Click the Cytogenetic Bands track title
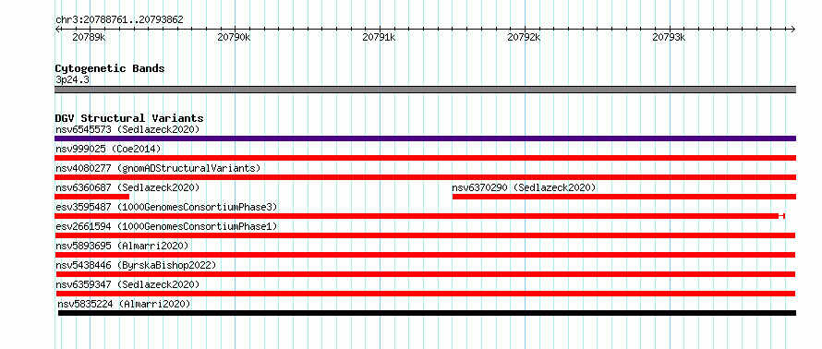Image resolution: width=822 pixels, height=349 pixels. coord(110,68)
